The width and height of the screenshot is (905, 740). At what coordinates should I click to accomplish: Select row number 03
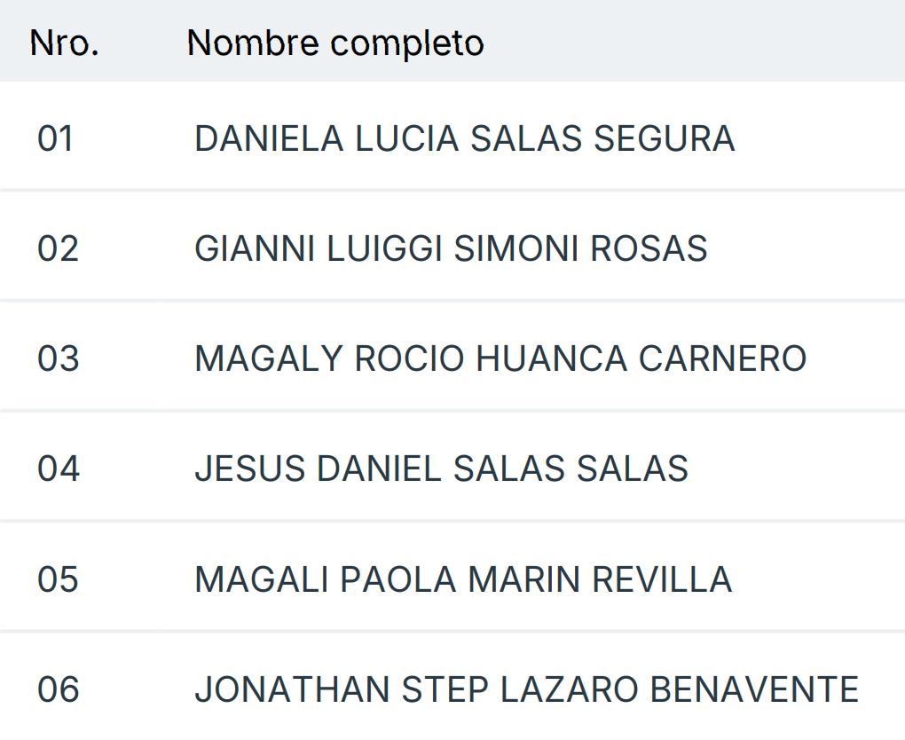[x=59, y=359]
